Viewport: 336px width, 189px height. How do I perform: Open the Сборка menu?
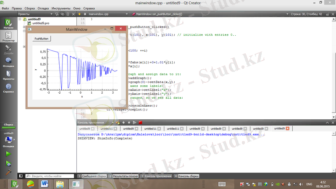[x=29, y=8]
